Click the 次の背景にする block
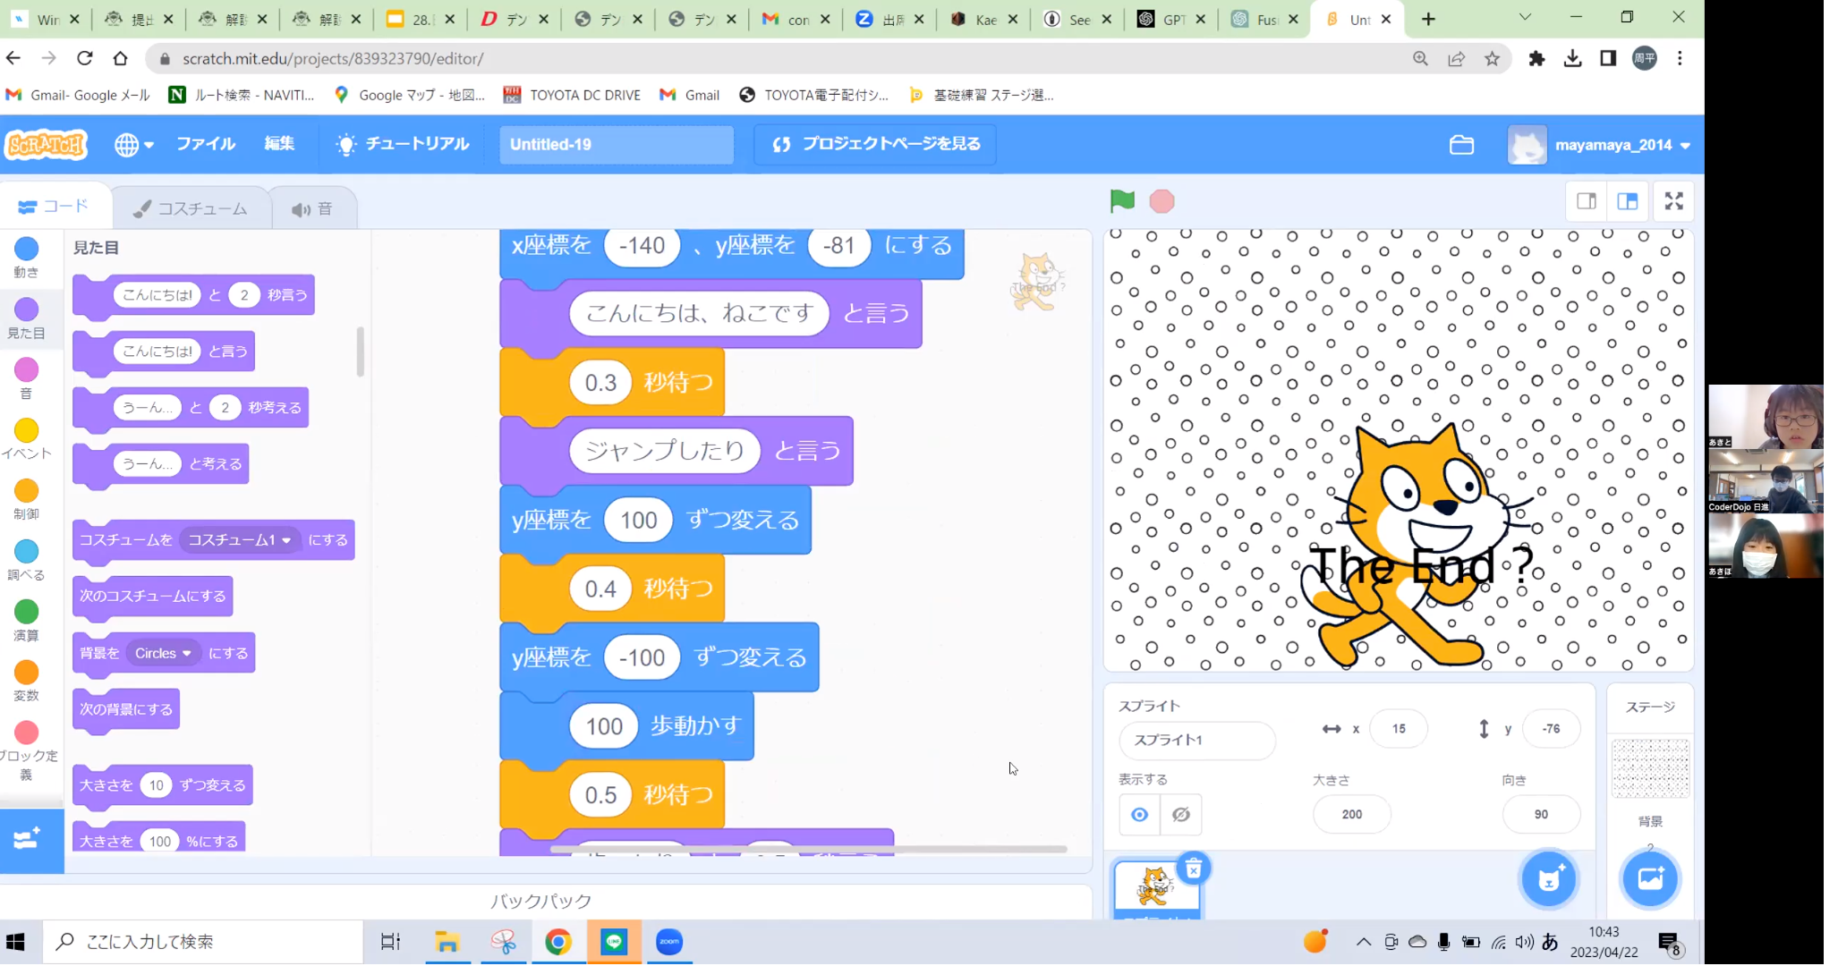Screen dimensions: 1838x966 tap(126, 708)
